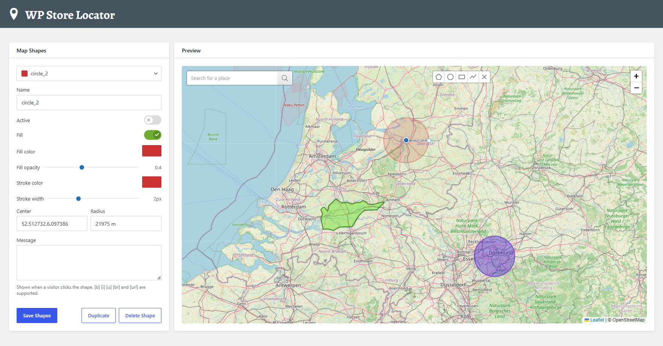Click the Amsterdam label on the map
The height and width of the screenshot is (346, 663).
coord(322,156)
